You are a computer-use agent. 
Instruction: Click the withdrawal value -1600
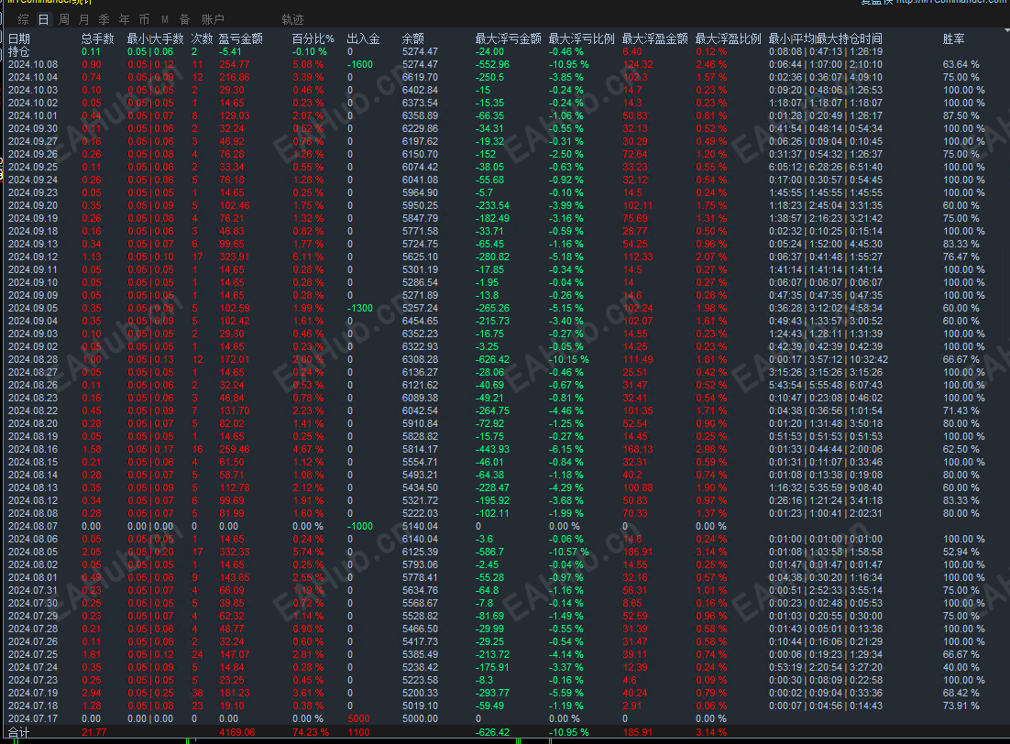[x=360, y=64]
